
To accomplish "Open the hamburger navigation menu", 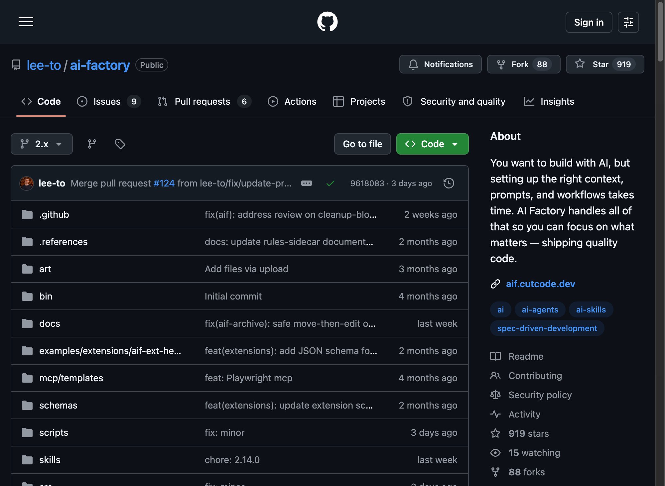I will click(26, 22).
